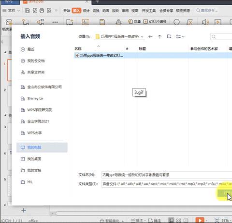Open the 审阅 tab
Screen dimensions: 232x223
pos(125,11)
